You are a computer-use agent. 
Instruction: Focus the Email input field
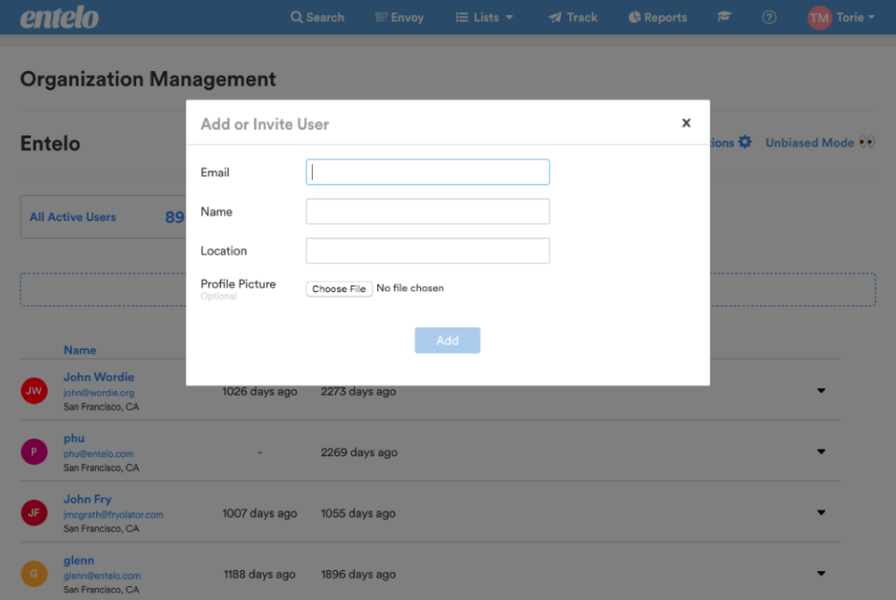coord(427,172)
